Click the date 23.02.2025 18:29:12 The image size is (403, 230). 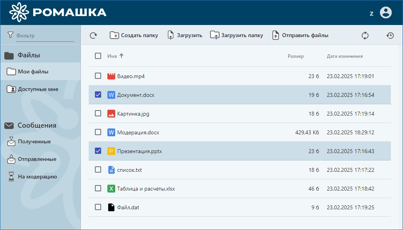351,132
